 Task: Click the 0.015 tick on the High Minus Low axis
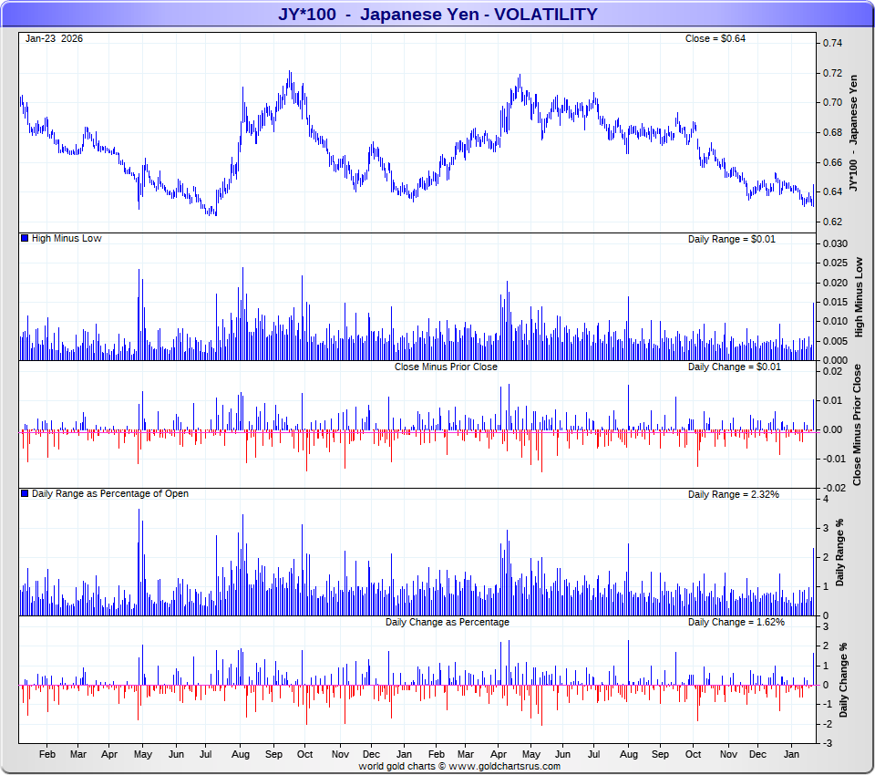coord(835,302)
